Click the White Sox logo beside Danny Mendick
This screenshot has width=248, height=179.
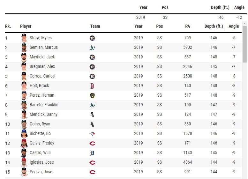click(x=92, y=115)
